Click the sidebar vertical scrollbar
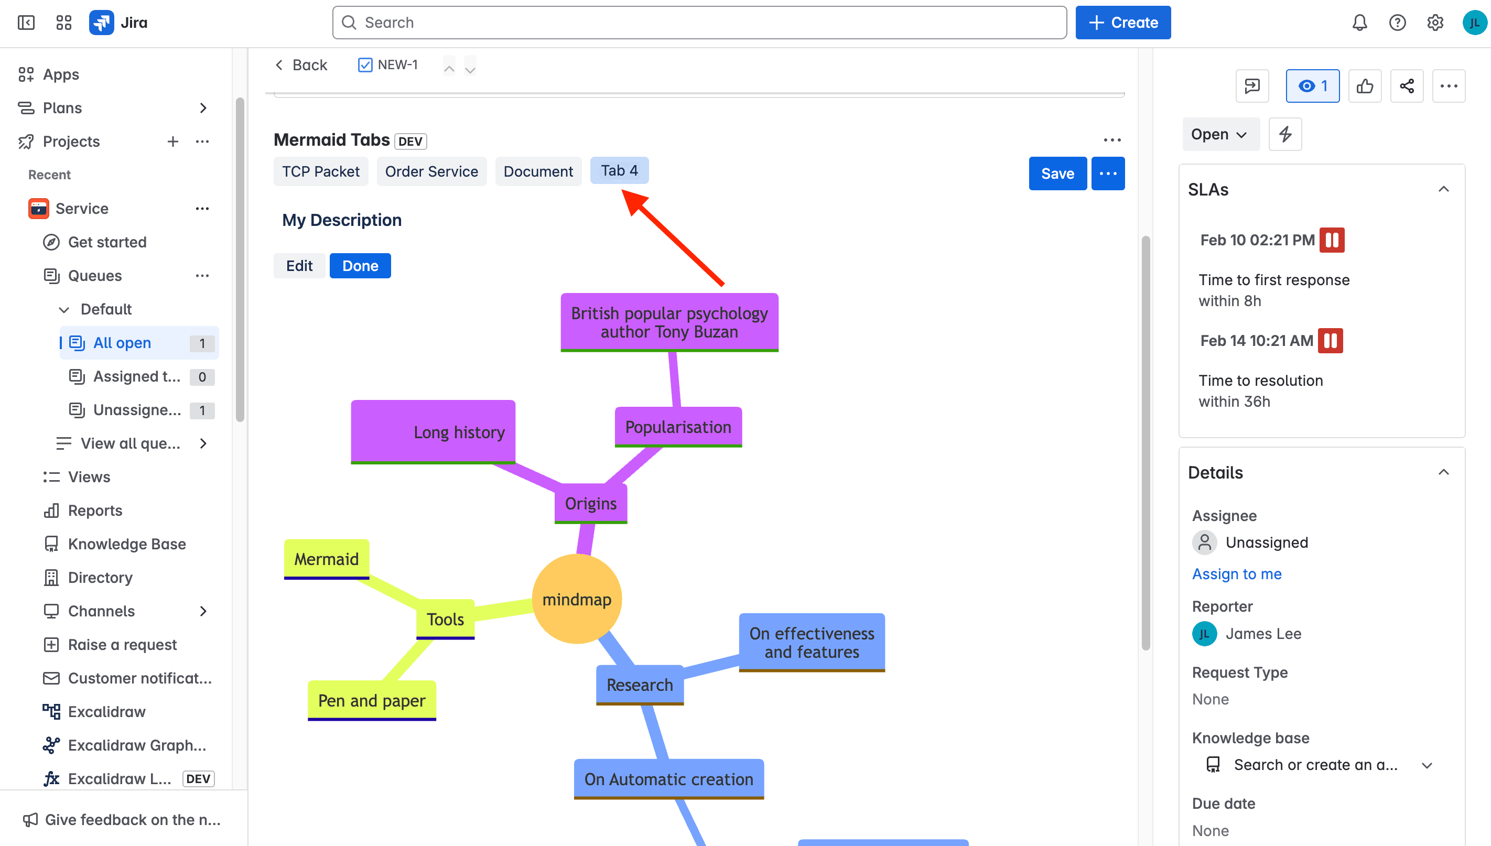The height and width of the screenshot is (846, 1491). pyautogui.click(x=240, y=259)
